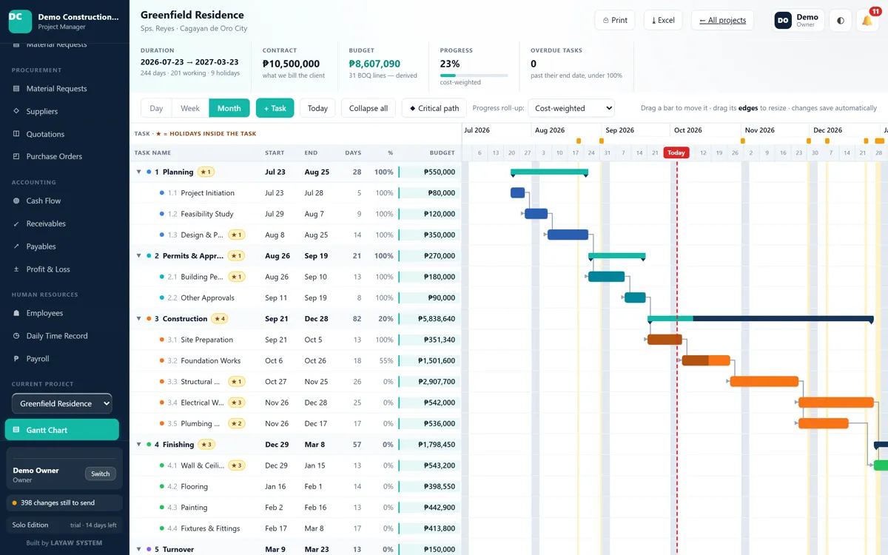888x555 pixels.
Task: Click the Structural task orange Gantt bar
Action: (764, 382)
